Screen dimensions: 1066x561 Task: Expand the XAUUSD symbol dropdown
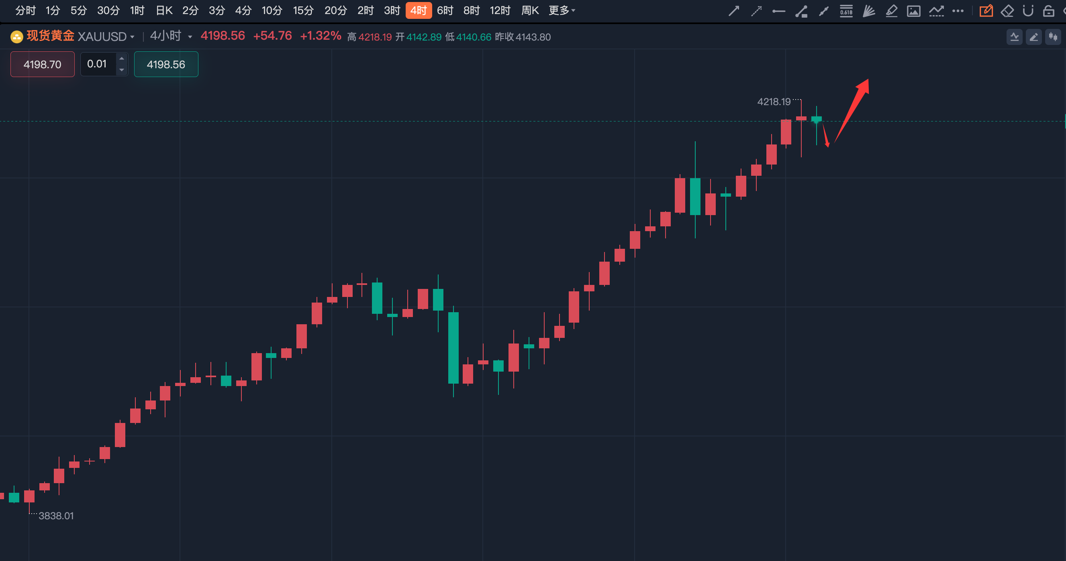click(132, 37)
